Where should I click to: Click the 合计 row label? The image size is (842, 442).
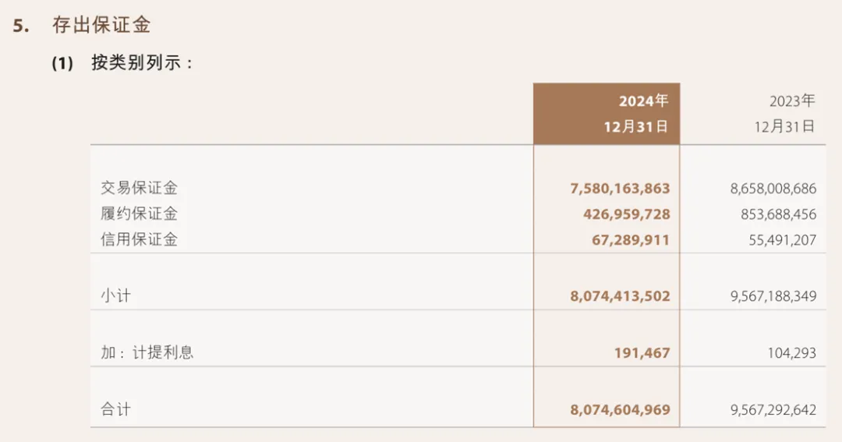(x=115, y=409)
